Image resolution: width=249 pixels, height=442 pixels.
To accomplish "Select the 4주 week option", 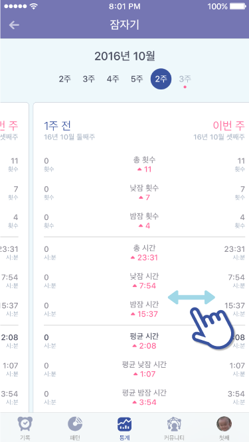I will (113, 79).
